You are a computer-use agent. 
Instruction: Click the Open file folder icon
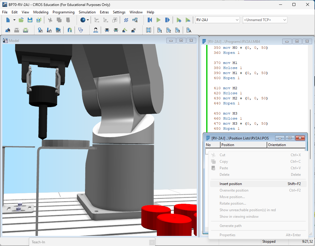click(x=21, y=20)
